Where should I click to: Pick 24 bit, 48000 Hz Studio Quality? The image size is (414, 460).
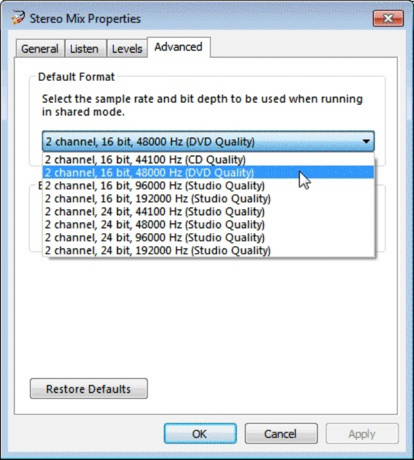tap(208, 224)
